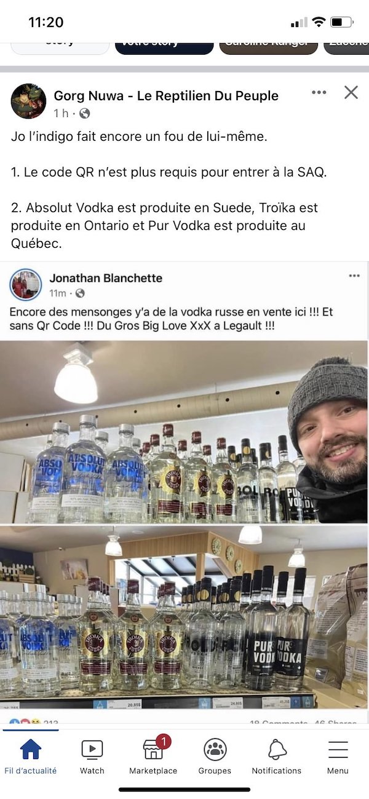Open Marketplace with notification badge
Image resolution: width=369 pixels, height=799 pixels.
tap(153, 757)
